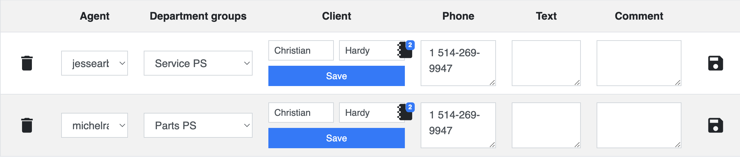Image resolution: width=740 pixels, height=159 pixels.
Task: Focus the phone field in first row
Action: click(x=458, y=63)
